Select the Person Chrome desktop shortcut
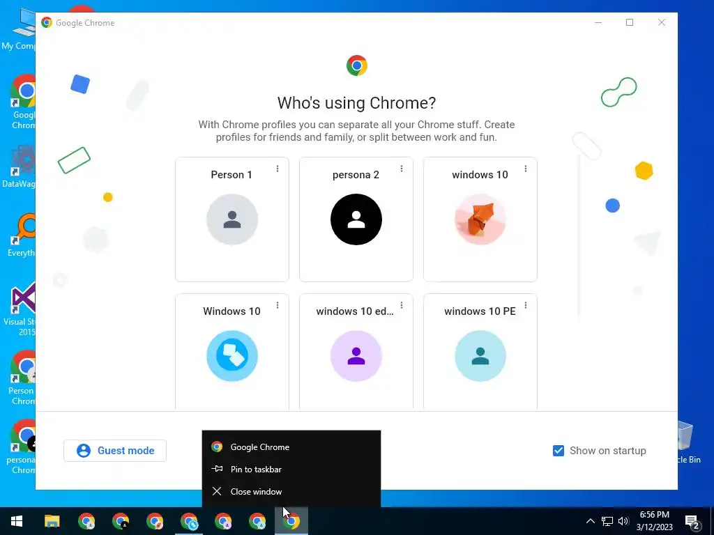Image resolution: width=714 pixels, height=535 pixels. [x=22, y=378]
